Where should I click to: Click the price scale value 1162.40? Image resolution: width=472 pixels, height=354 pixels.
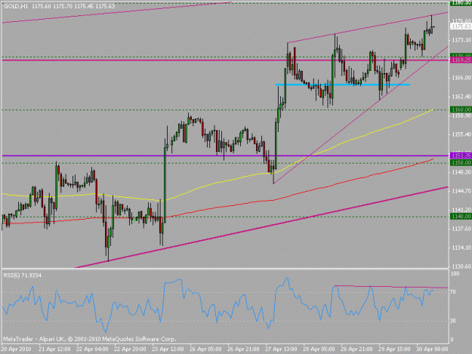point(461,97)
